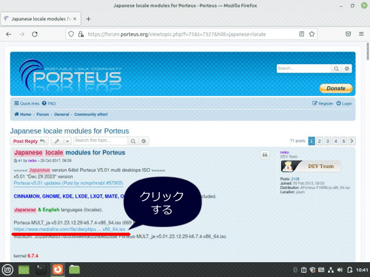Submit topic search magnifier icon
The image size is (370, 277).
click(133, 141)
